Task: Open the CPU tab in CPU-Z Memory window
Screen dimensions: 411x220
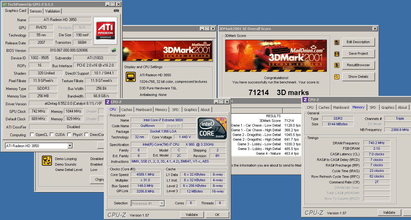Action: pyautogui.click(x=310, y=107)
